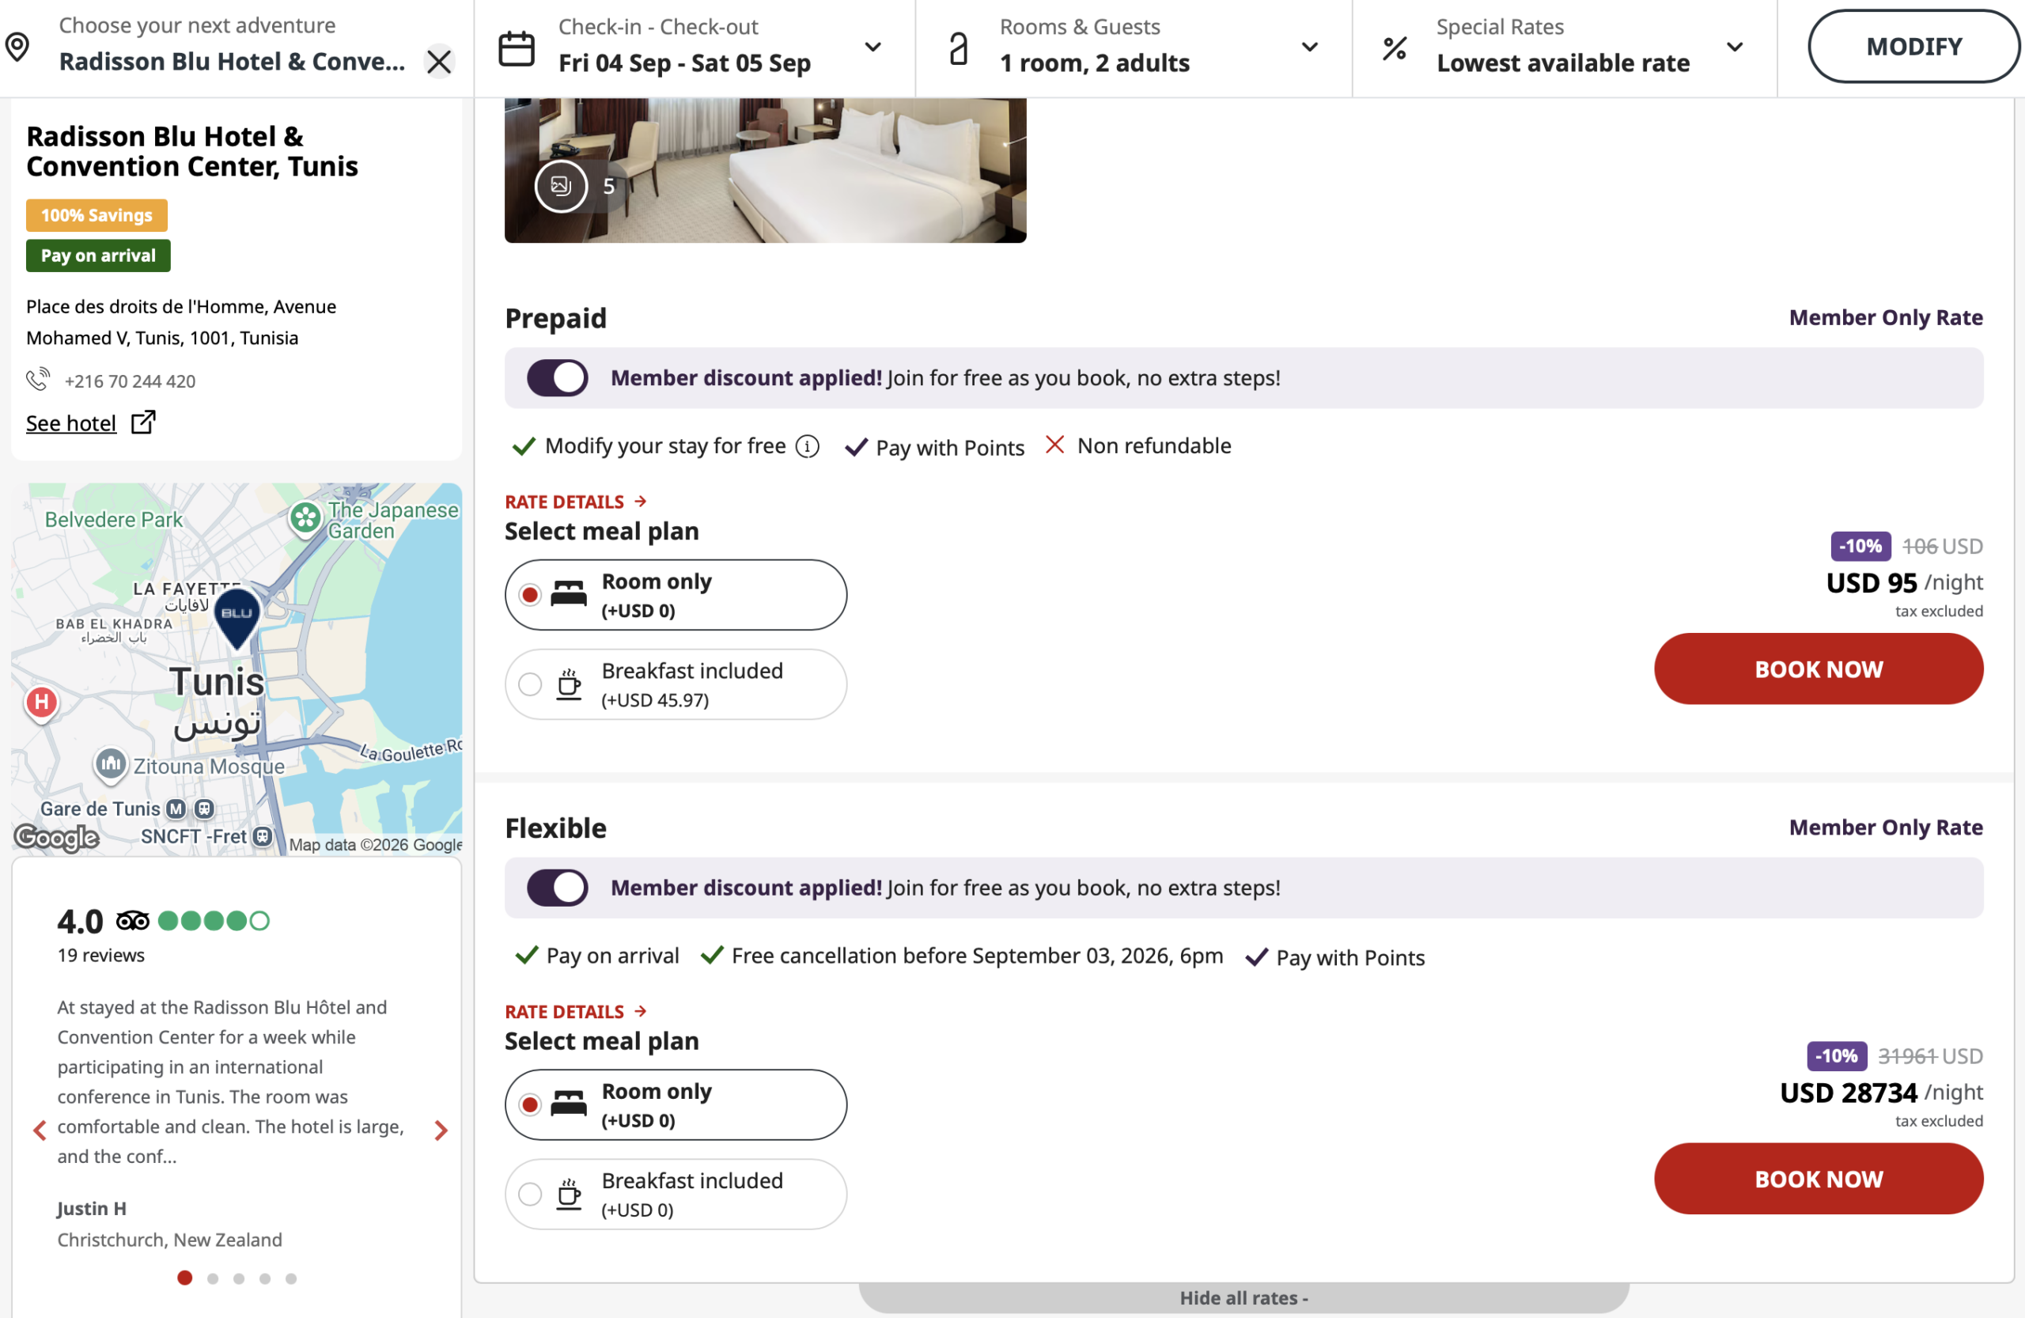Click the info icon beside Modify your stay
Screen dimensions: 2025x1318
[807, 446]
